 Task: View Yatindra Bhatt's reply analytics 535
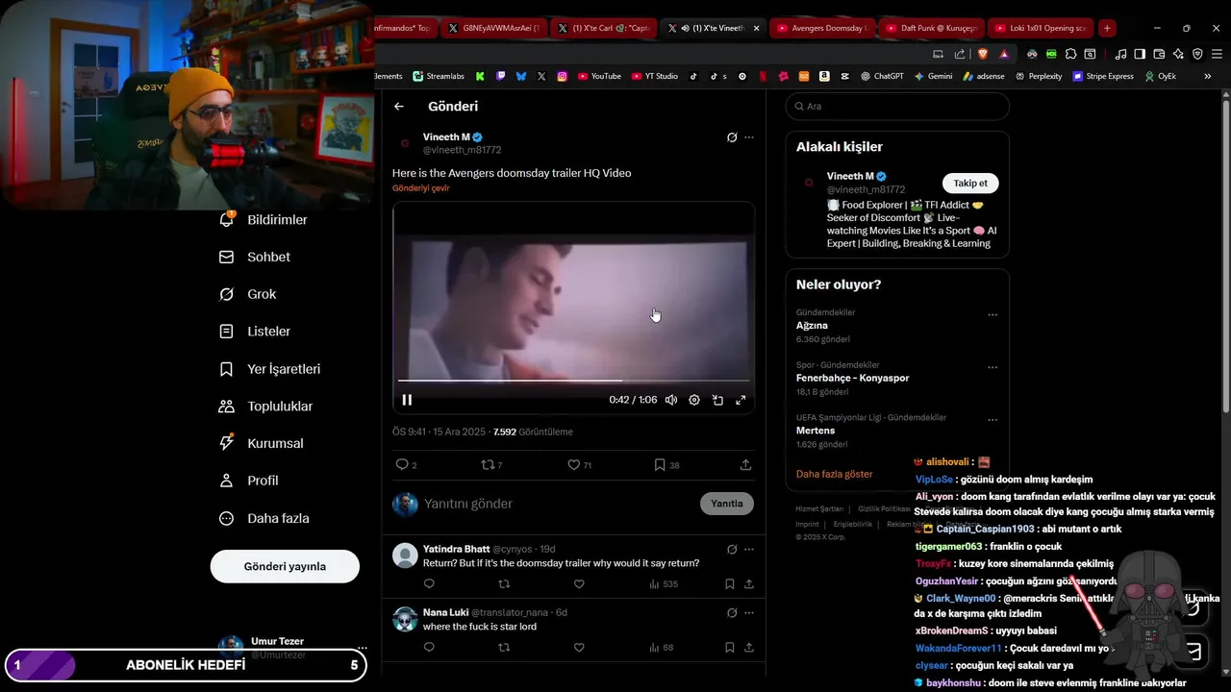click(x=664, y=584)
